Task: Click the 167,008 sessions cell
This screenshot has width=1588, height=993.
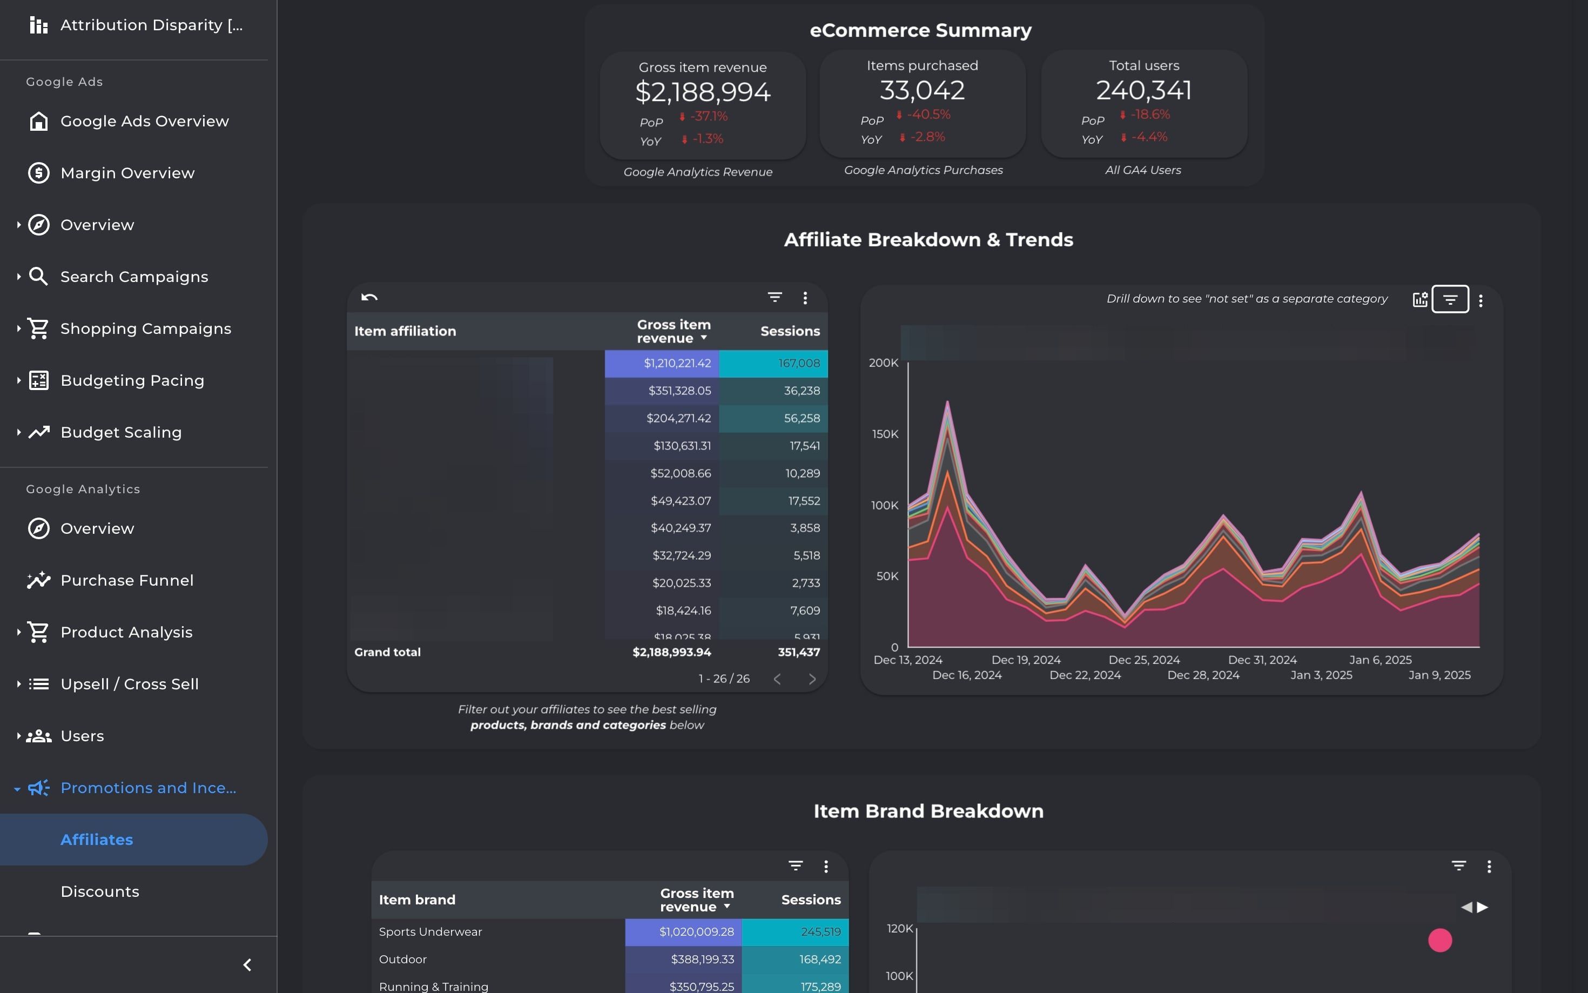Action: tap(773, 363)
